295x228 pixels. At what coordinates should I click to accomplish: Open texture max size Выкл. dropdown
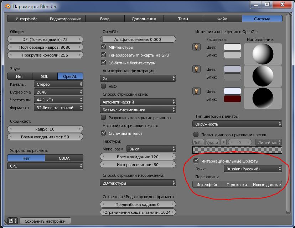tap(151, 149)
